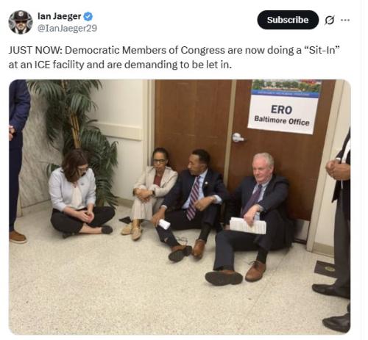Open the @IanJaeger29 handle link
The width and height of the screenshot is (368, 340).
67,28
